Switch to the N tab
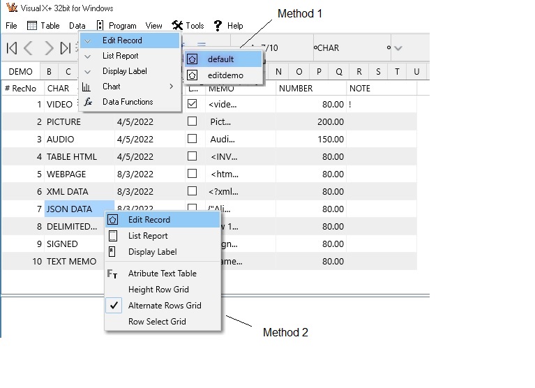The width and height of the screenshot is (535, 388). coord(278,72)
